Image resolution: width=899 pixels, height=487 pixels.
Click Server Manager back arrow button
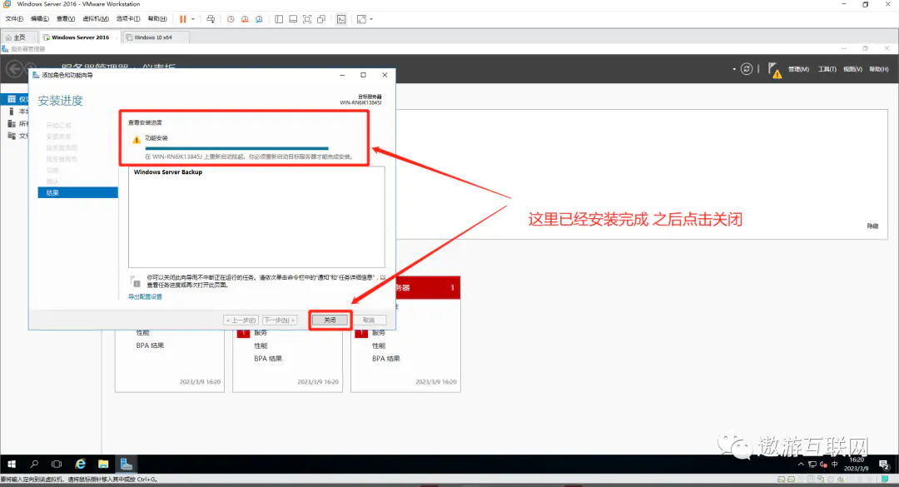pos(14,69)
